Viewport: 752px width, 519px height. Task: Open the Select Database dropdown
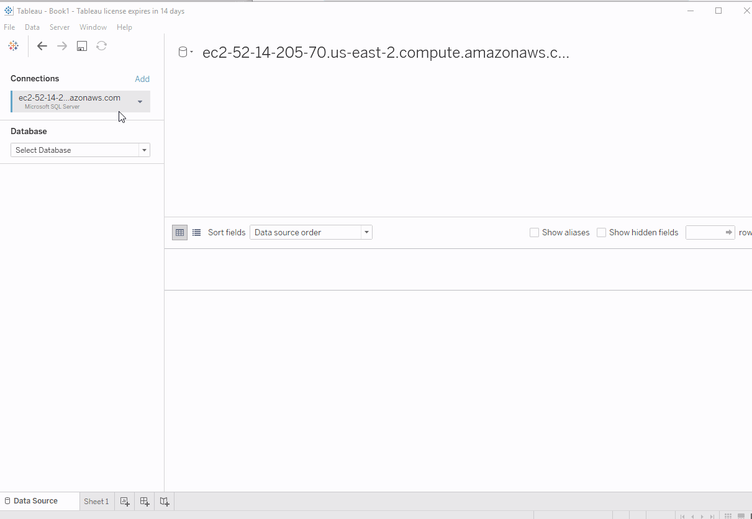click(80, 150)
